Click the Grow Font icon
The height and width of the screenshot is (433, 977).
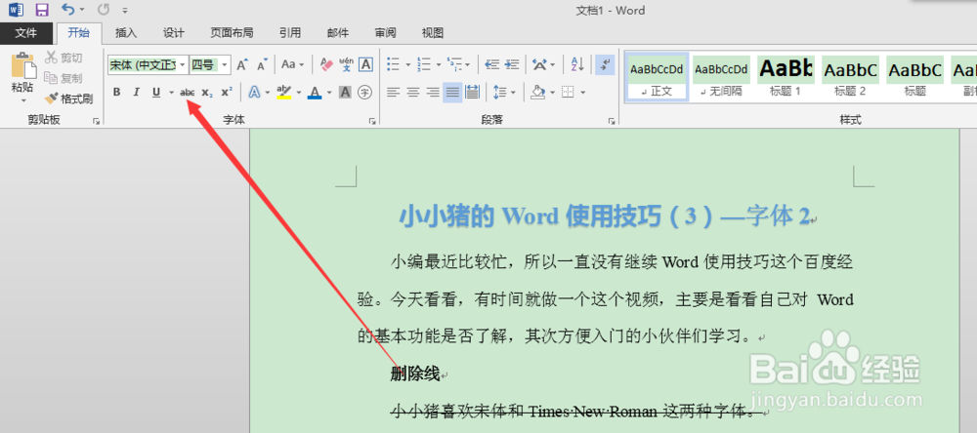242,64
